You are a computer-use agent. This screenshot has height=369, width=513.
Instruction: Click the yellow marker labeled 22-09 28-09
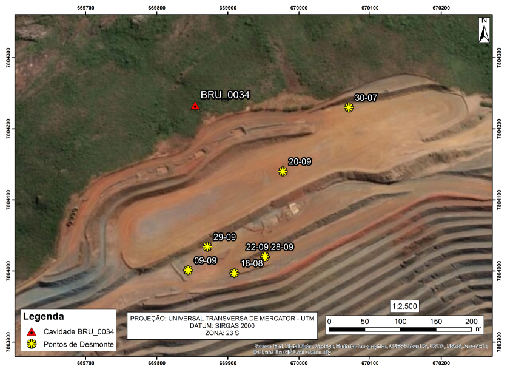264,257
